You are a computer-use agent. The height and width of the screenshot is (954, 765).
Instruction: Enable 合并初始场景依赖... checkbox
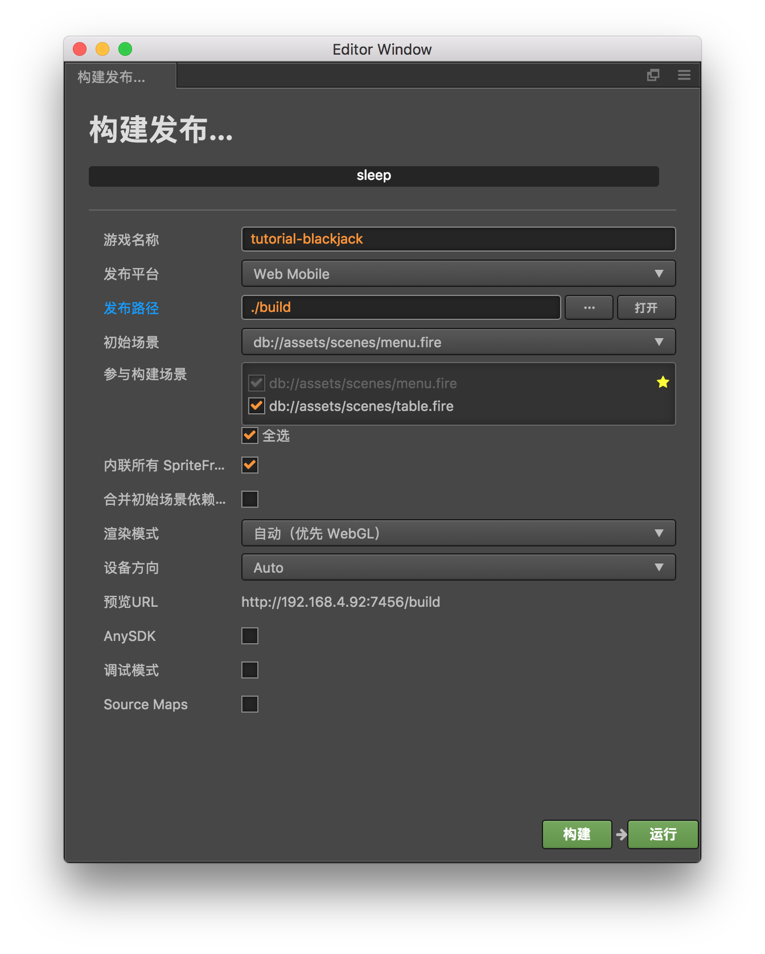tap(250, 499)
